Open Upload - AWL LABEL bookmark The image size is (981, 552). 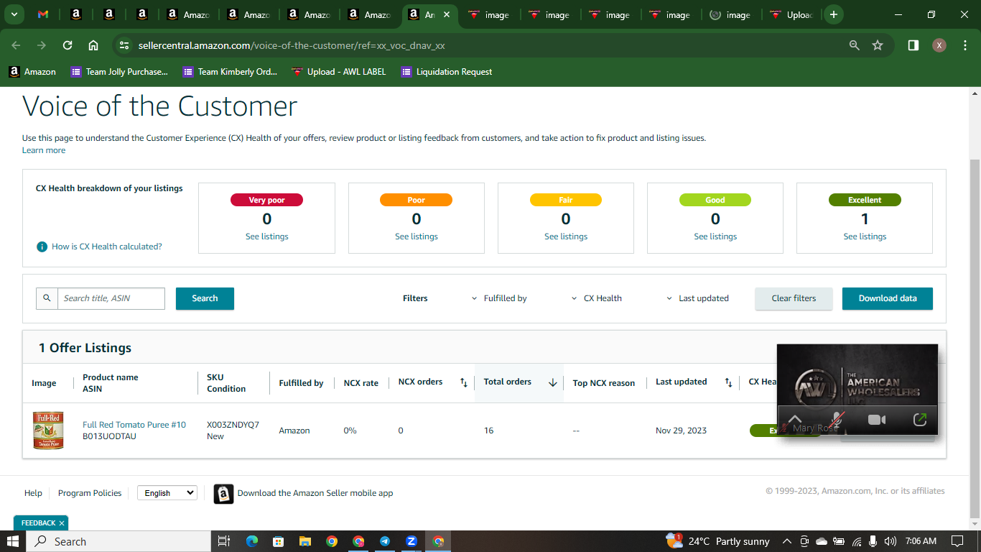click(x=339, y=72)
